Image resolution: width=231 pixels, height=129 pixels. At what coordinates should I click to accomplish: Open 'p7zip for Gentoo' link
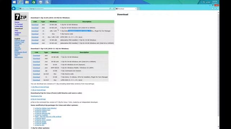(x=41, y=111)
